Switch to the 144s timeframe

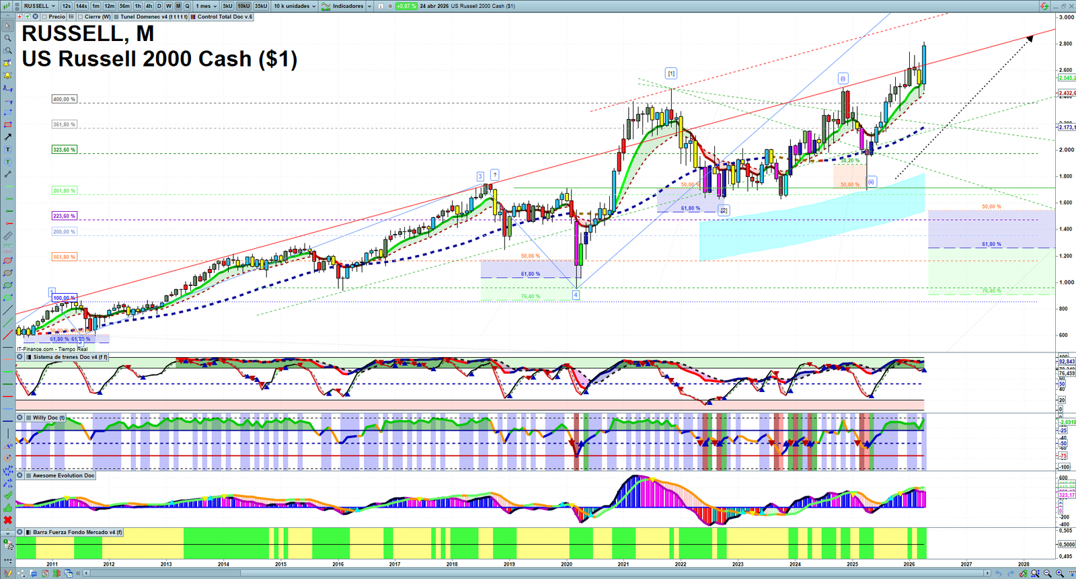pyautogui.click(x=81, y=6)
